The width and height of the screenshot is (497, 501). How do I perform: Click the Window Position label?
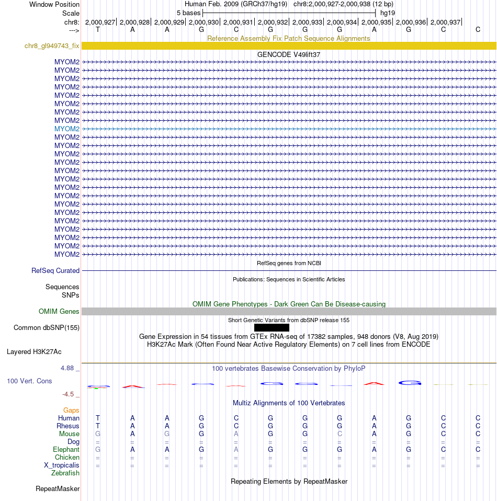54,5
